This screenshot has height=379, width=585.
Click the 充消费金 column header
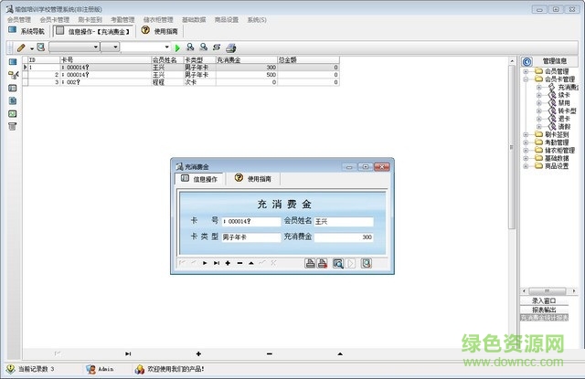tap(247, 59)
